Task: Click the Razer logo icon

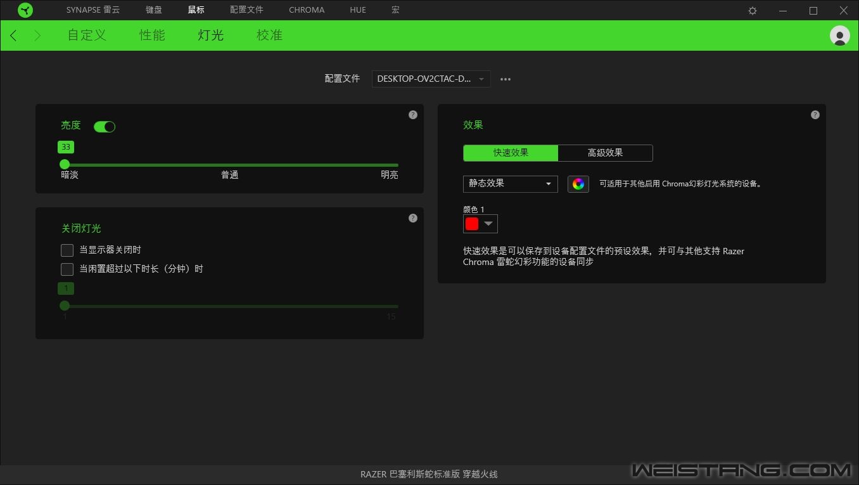Action: point(25,10)
